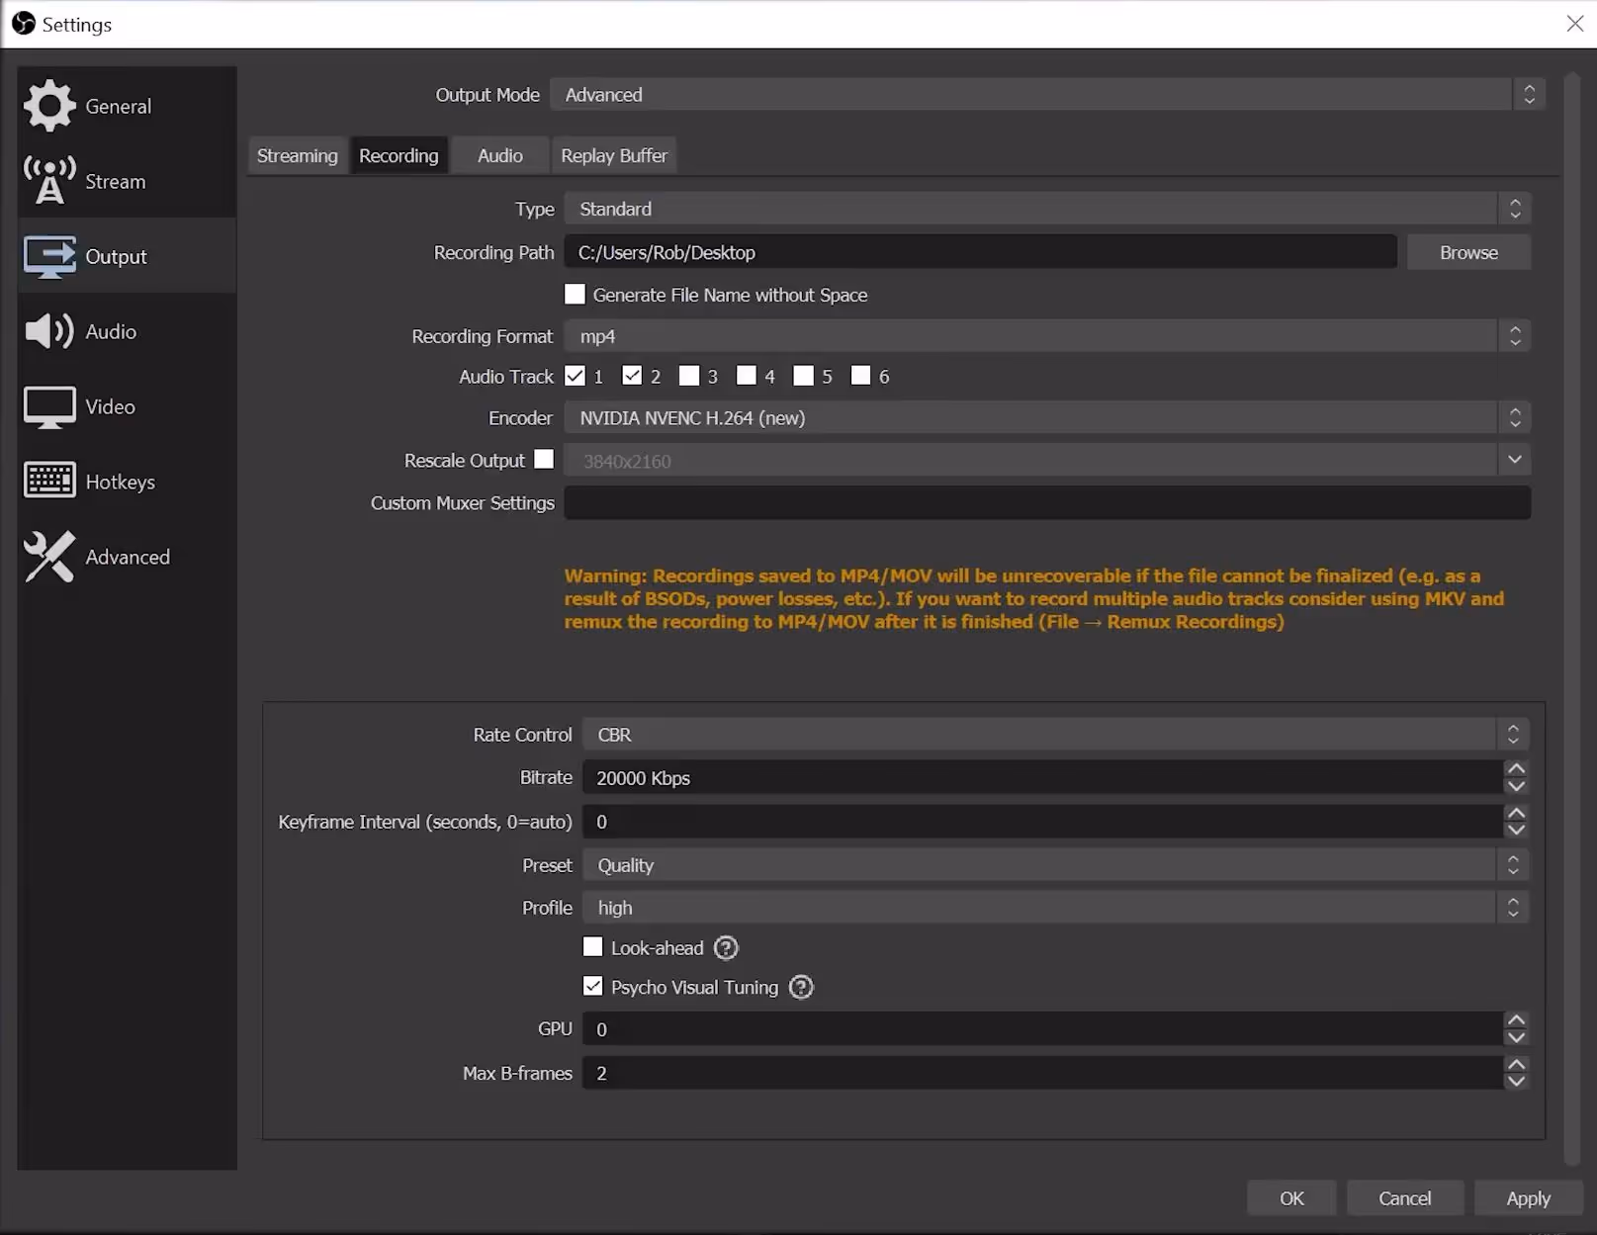The width and height of the screenshot is (1597, 1235).
Task: Click Keyframe Interval value field
Action: point(1043,822)
